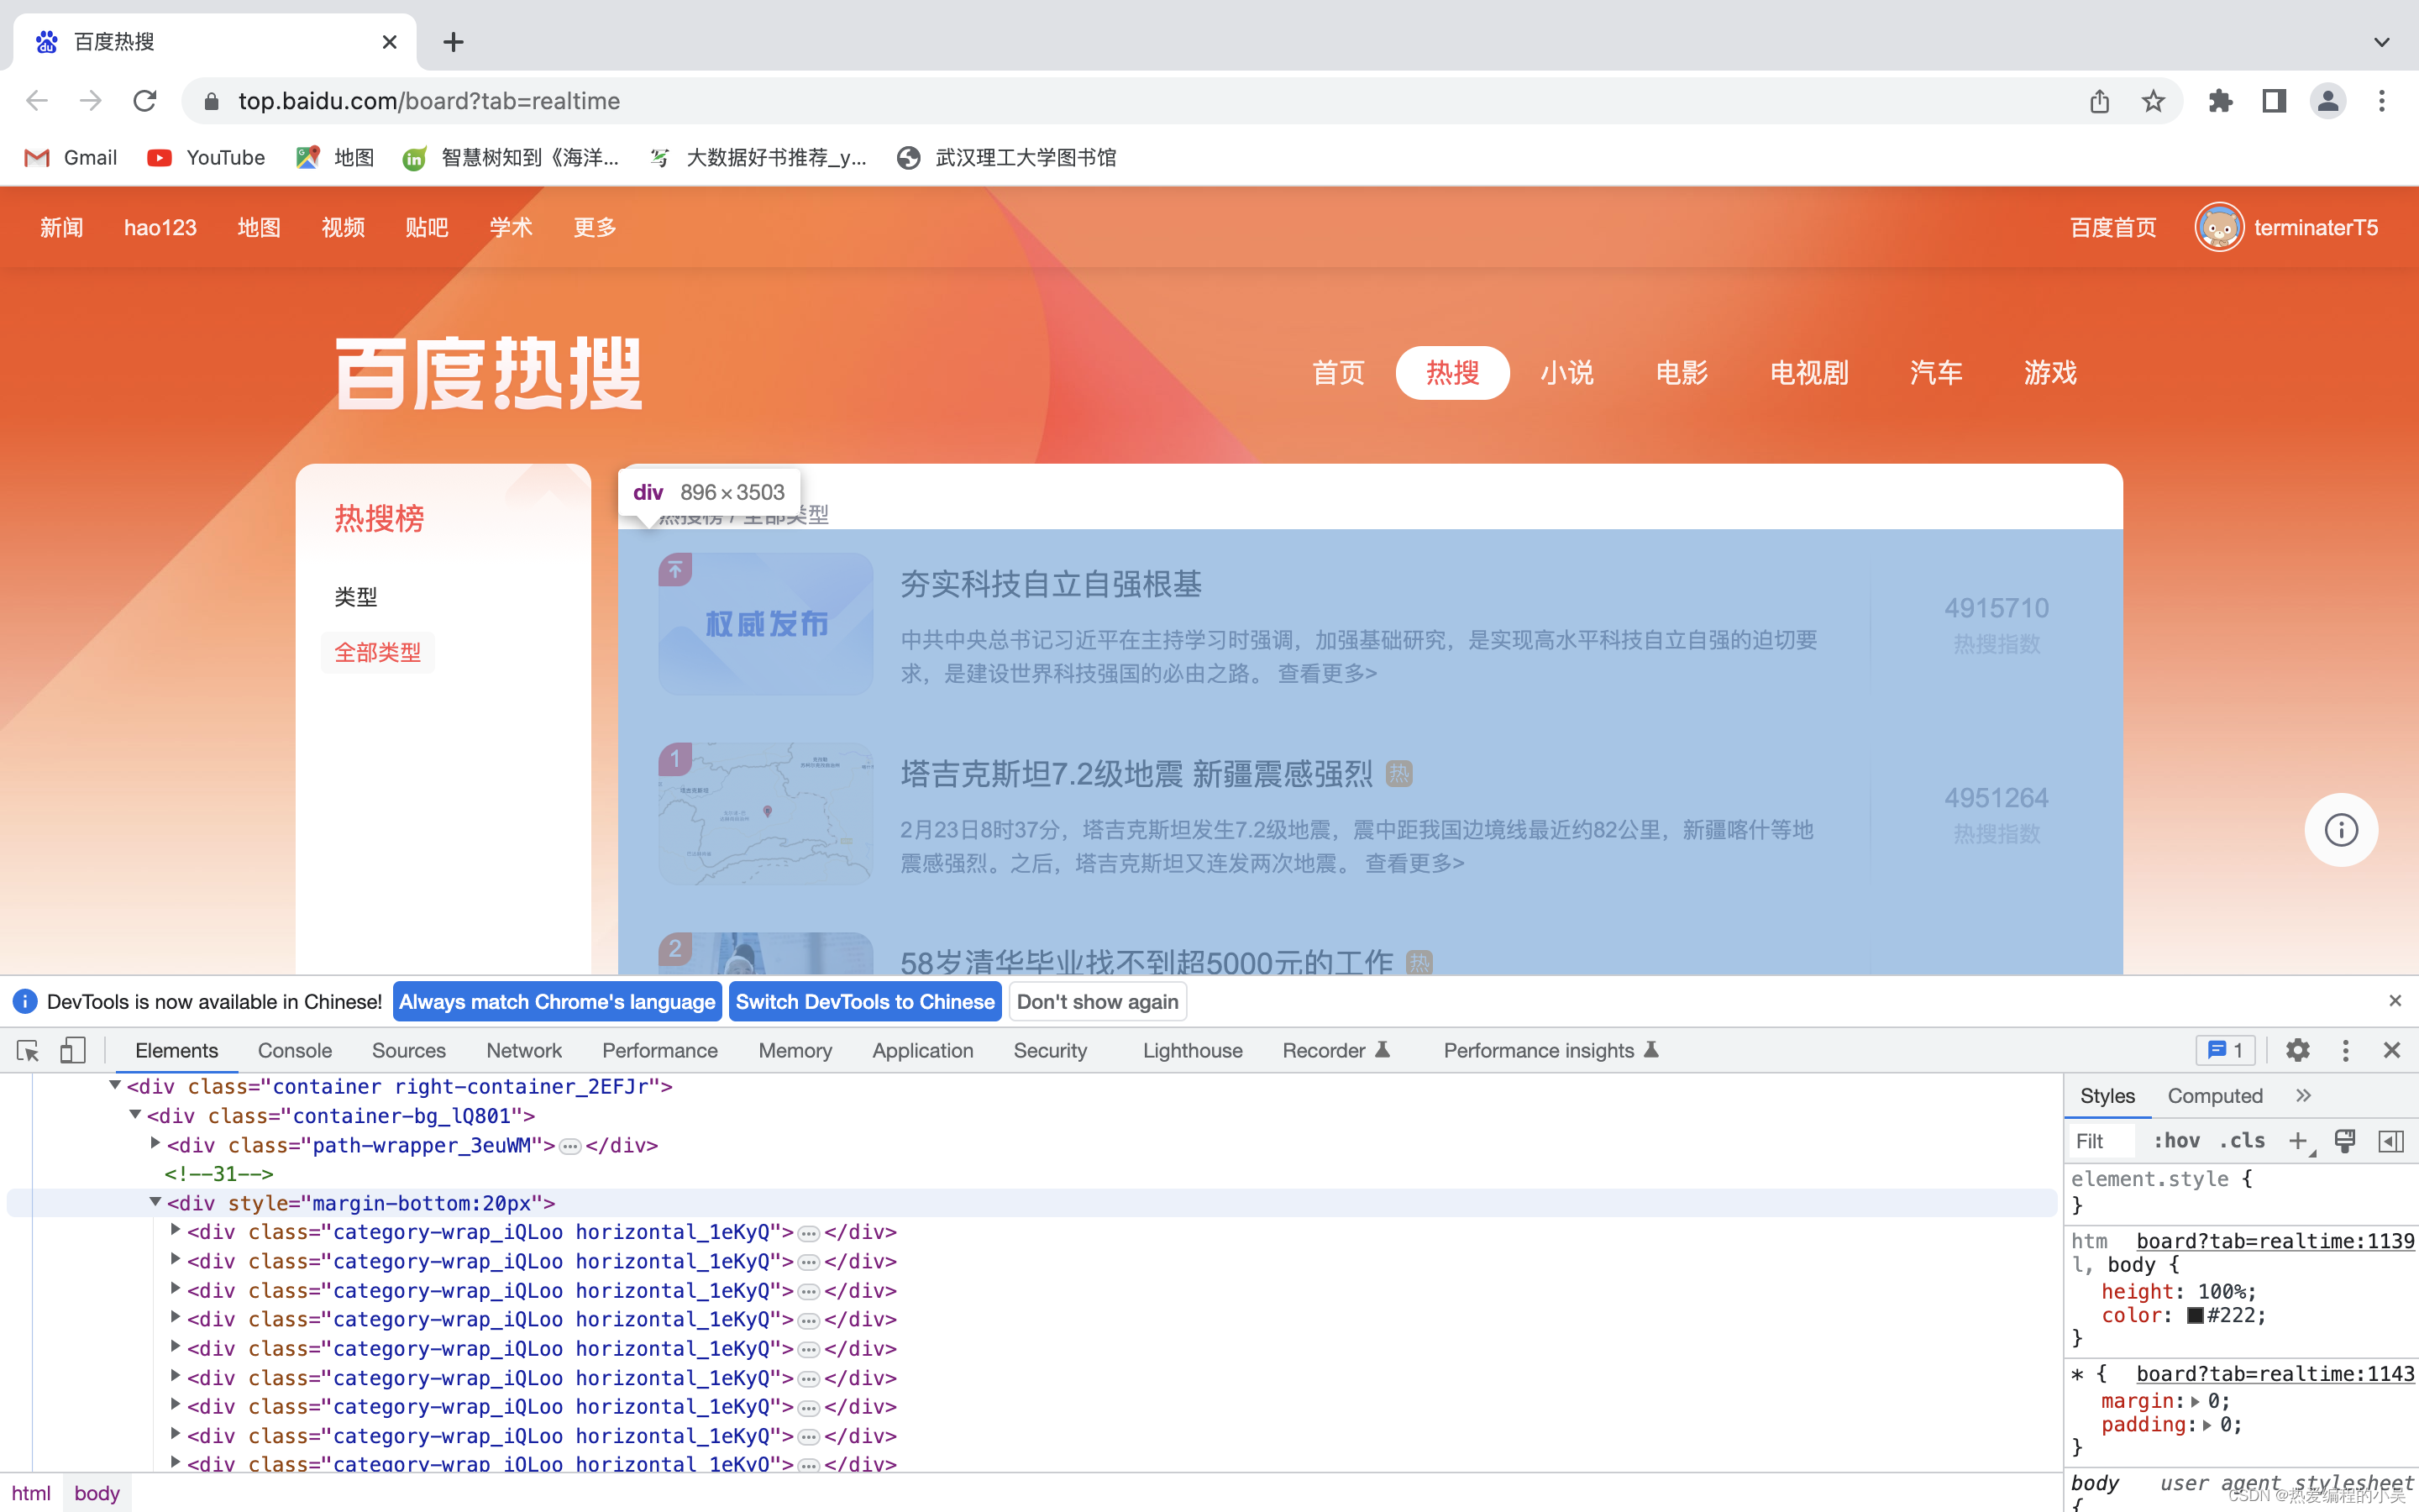2419x1512 pixels.
Task: Click the inspect element cursor icon
Action: point(26,1048)
